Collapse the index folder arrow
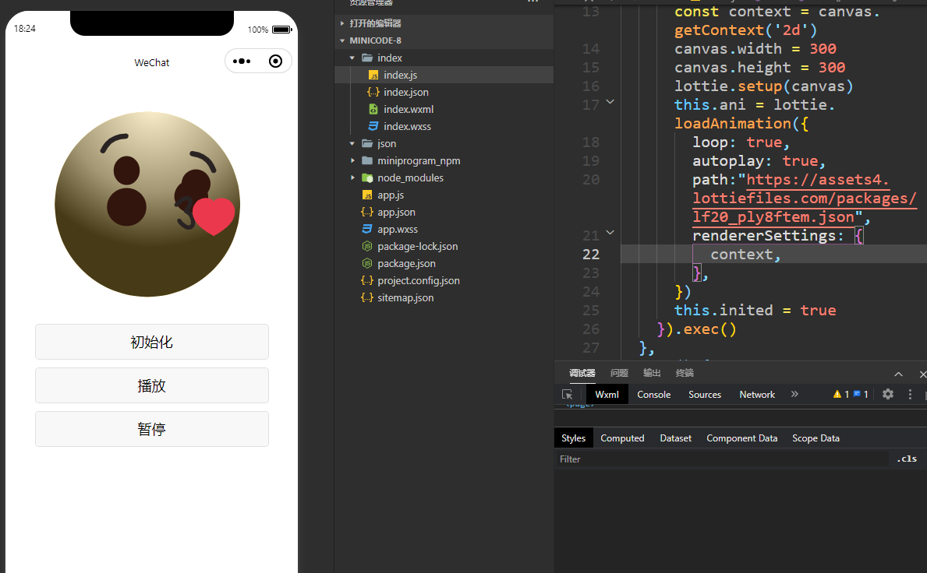Image resolution: width=927 pixels, height=573 pixels. click(x=352, y=58)
